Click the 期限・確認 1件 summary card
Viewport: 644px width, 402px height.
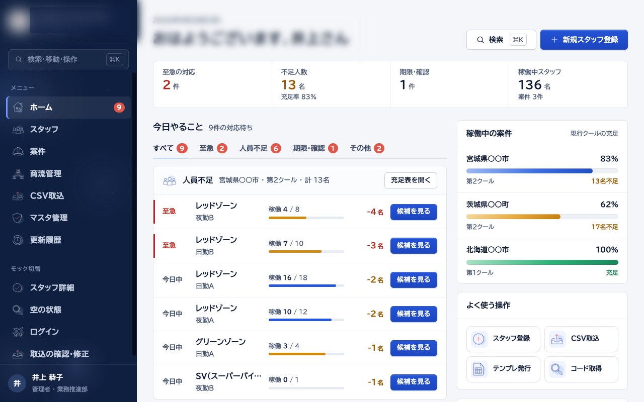(x=450, y=84)
